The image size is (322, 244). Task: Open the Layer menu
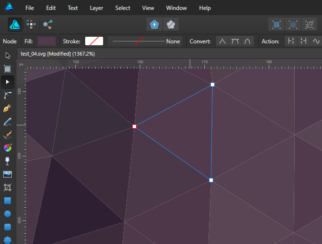click(97, 8)
